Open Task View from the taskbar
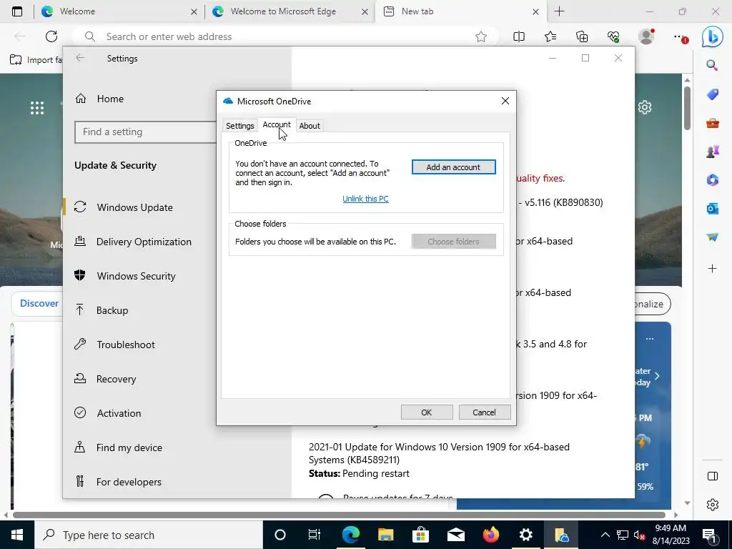Viewport: 732px width, 549px height. click(315, 535)
